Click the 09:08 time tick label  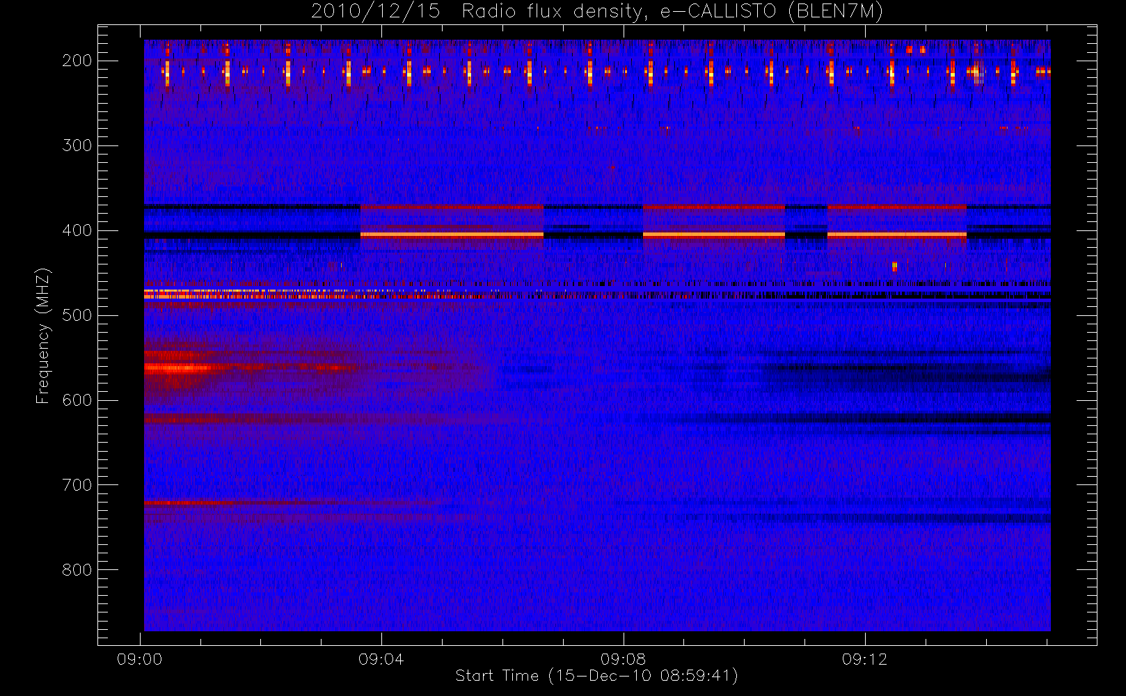click(623, 659)
